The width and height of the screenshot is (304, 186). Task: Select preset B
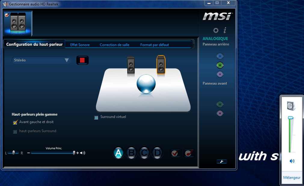tap(131, 153)
